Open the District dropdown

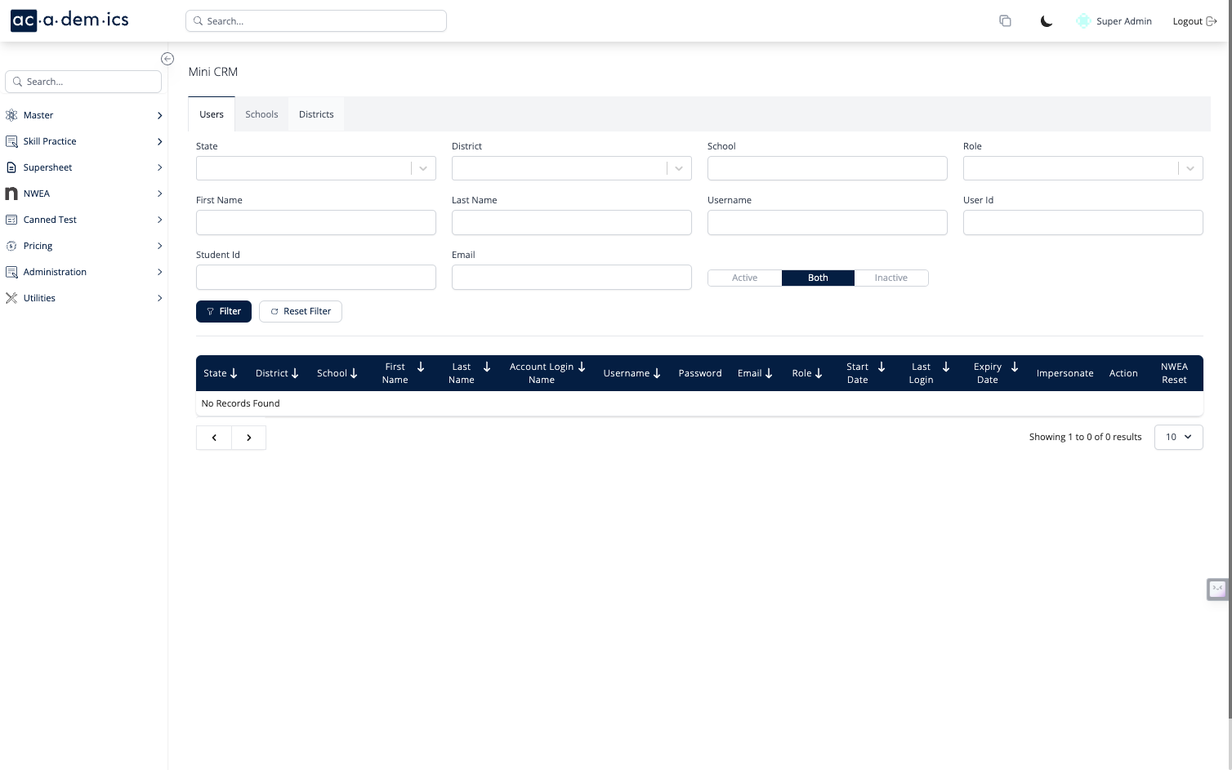[572, 168]
